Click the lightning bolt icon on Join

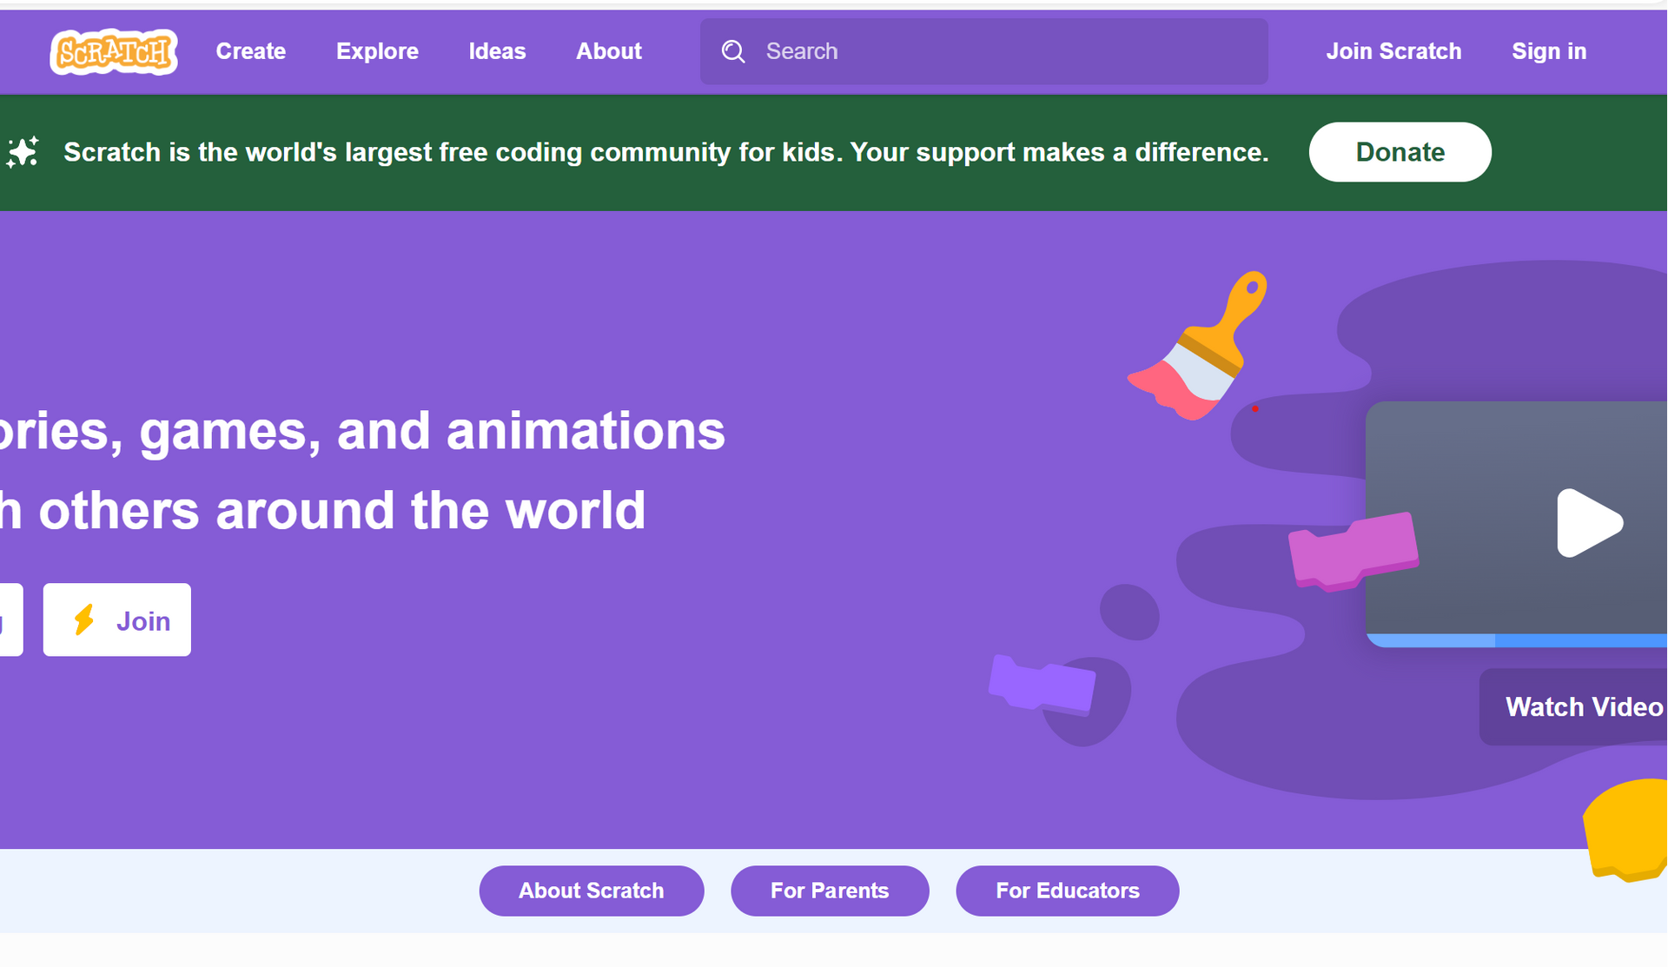(84, 620)
